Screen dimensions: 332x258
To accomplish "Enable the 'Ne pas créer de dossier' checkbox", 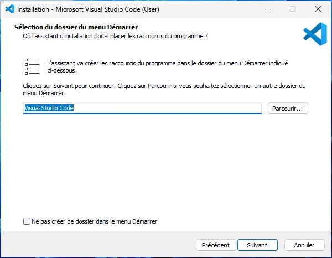I will pos(27,221).
